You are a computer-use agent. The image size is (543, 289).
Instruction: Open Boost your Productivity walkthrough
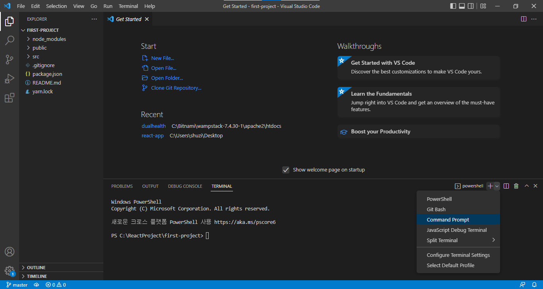(419, 131)
